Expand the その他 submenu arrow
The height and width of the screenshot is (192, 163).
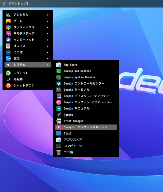48,52
